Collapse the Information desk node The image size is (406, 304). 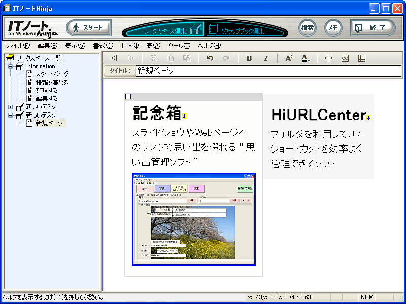coord(10,67)
